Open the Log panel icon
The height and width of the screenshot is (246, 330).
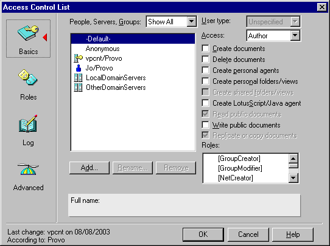pos(28,123)
